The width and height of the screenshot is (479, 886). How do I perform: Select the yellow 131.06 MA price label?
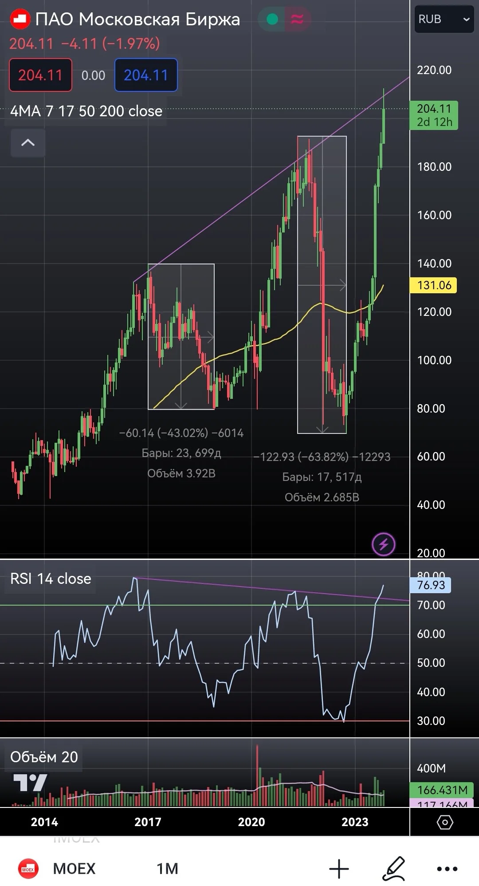(434, 285)
